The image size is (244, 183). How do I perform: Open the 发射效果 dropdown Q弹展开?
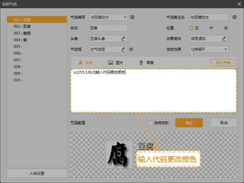[x=208, y=49]
